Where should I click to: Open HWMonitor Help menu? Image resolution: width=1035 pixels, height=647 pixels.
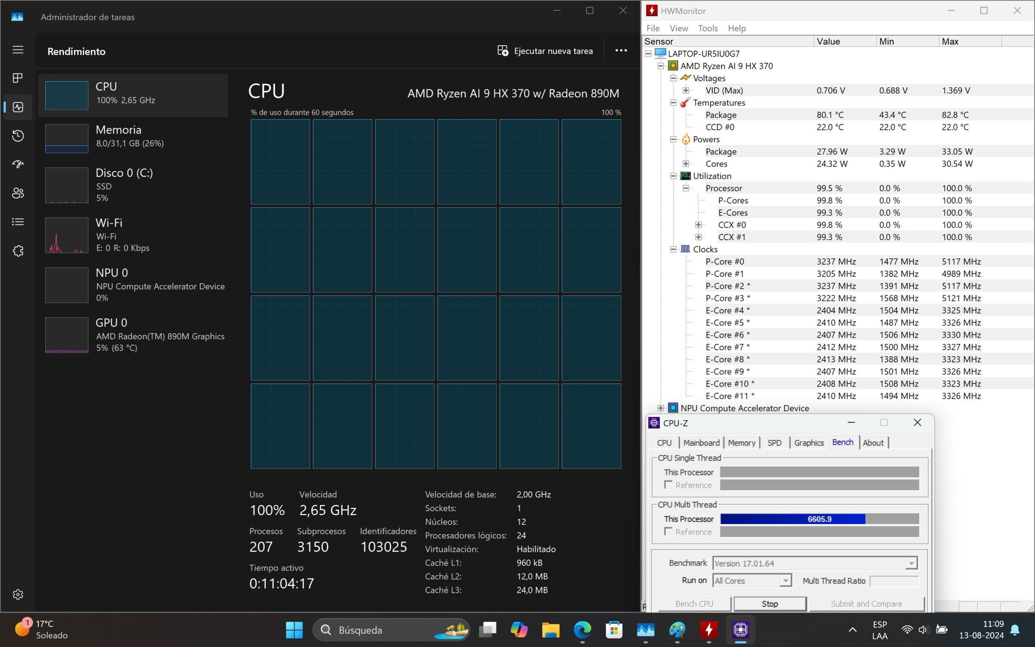click(x=737, y=28)
